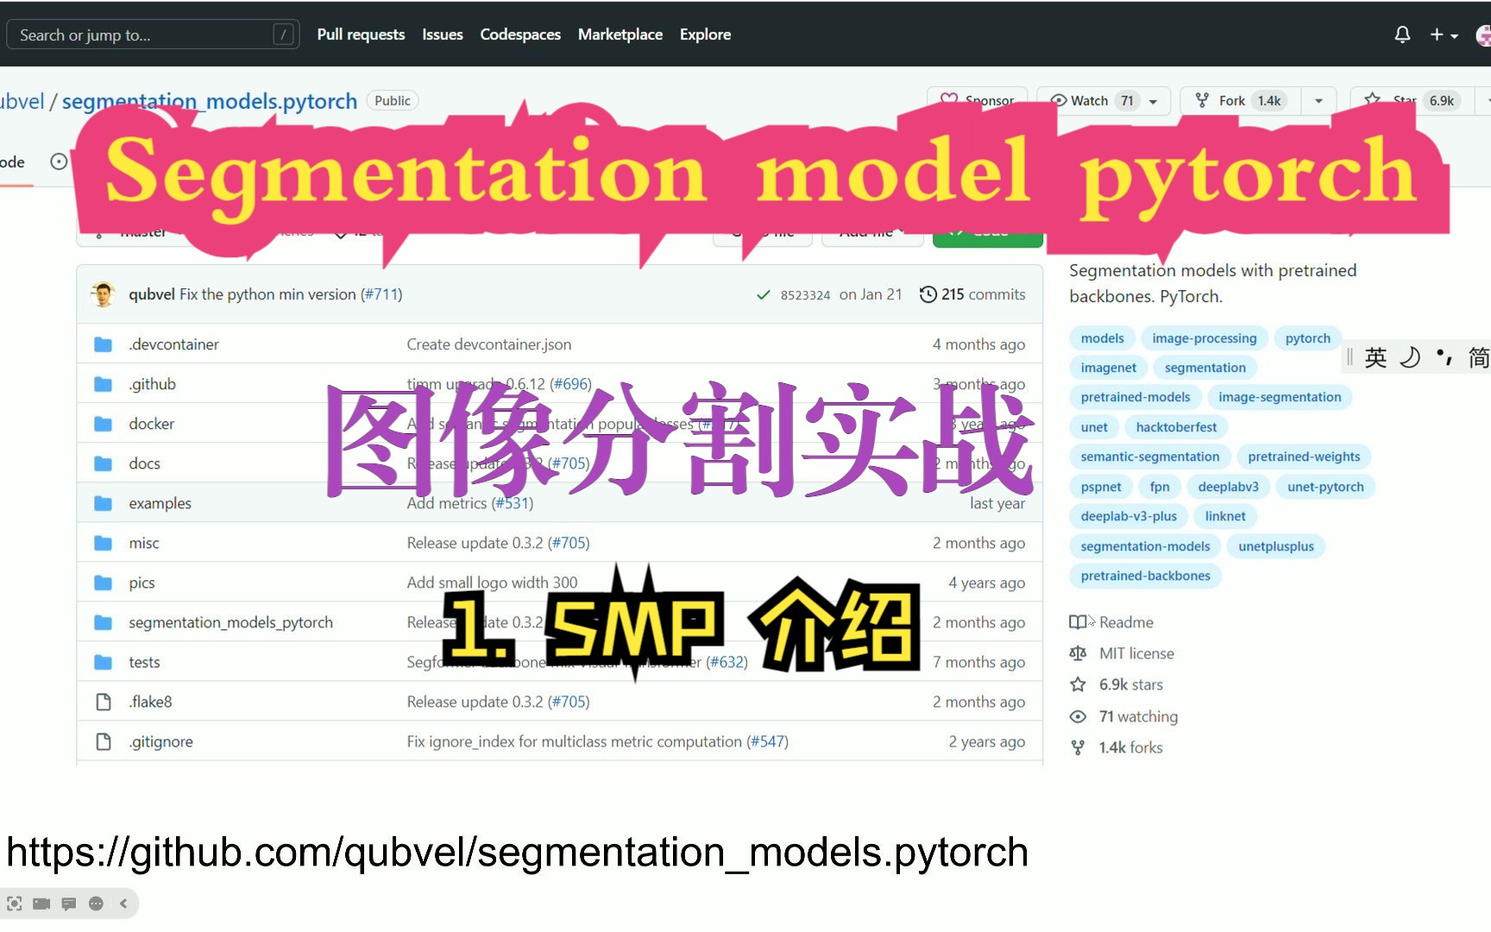Select the hacktoberfest topic tag
Image resolution: width=1491 pixels, height=932 pixels.
click(1176, 427)
